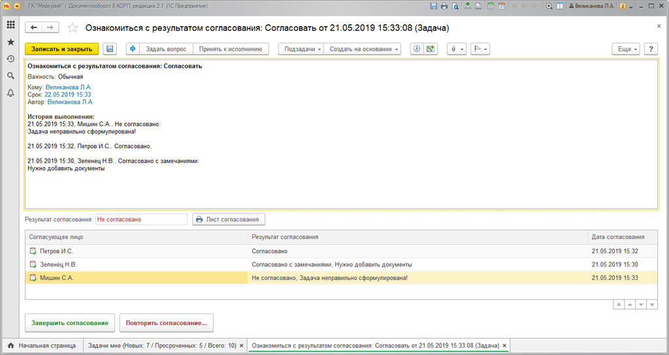Click the Результат согласования field
The width and height of the screenshot is (669, 355).
[141, 219]
